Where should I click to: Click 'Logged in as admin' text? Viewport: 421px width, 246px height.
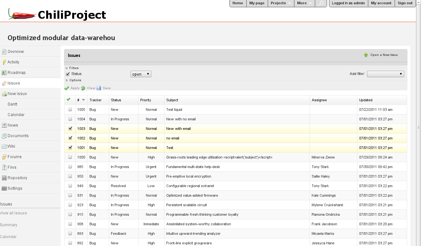(x=348, y=3)
